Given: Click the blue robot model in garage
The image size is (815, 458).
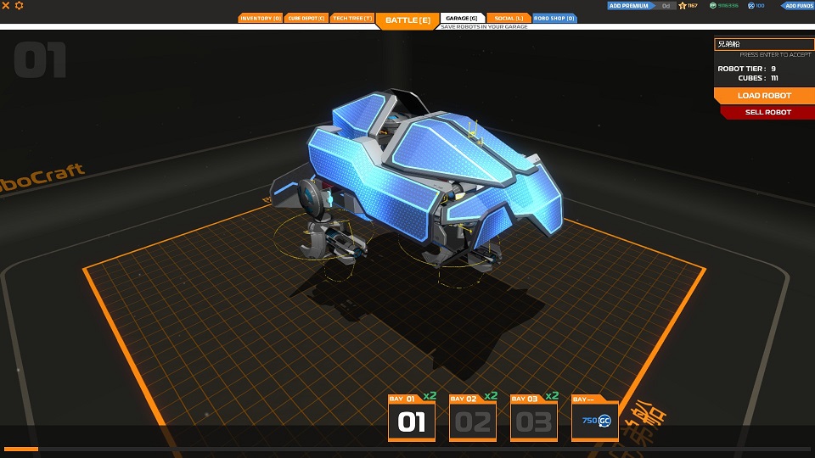Looking at the screenshot, I should 416,182.
